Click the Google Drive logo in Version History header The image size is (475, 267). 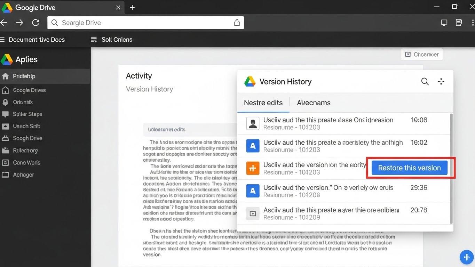[x=250, y=81]
